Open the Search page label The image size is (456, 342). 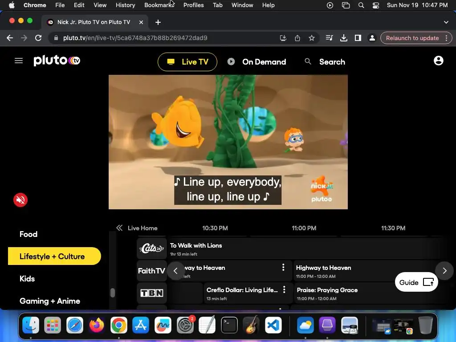coord(332,61)
